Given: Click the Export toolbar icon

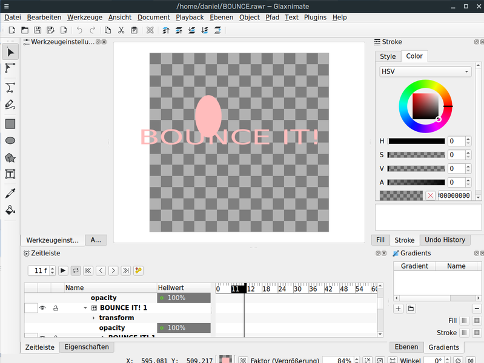Looking at the screenshot, I should click(x=64, y=30).
